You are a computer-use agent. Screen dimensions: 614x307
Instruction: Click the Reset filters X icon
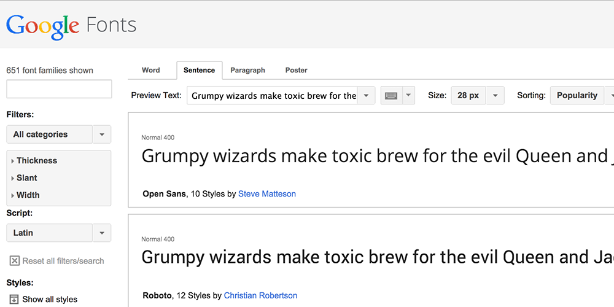tap(15, 261)
